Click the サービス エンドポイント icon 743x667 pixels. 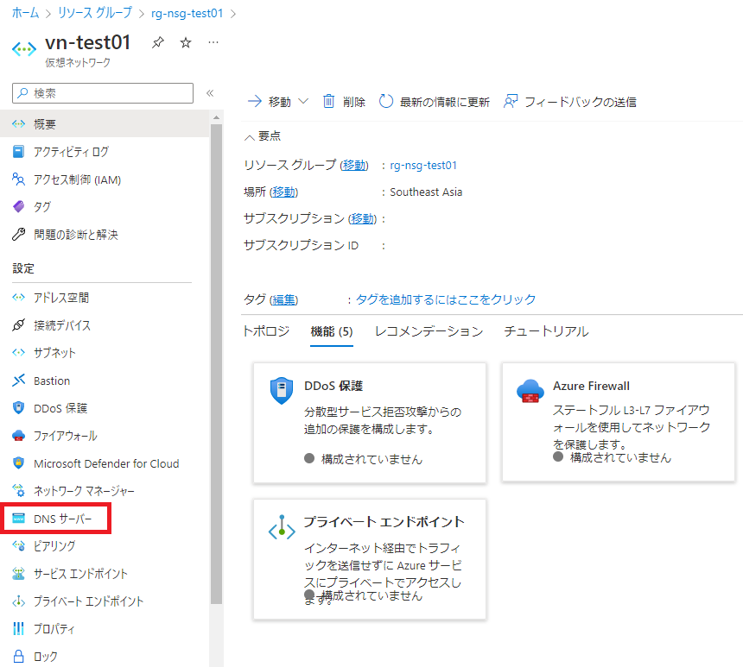point(18,574)
